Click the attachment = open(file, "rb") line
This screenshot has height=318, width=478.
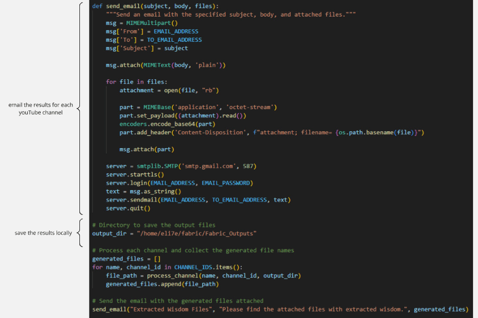click(x=169, y=90)
